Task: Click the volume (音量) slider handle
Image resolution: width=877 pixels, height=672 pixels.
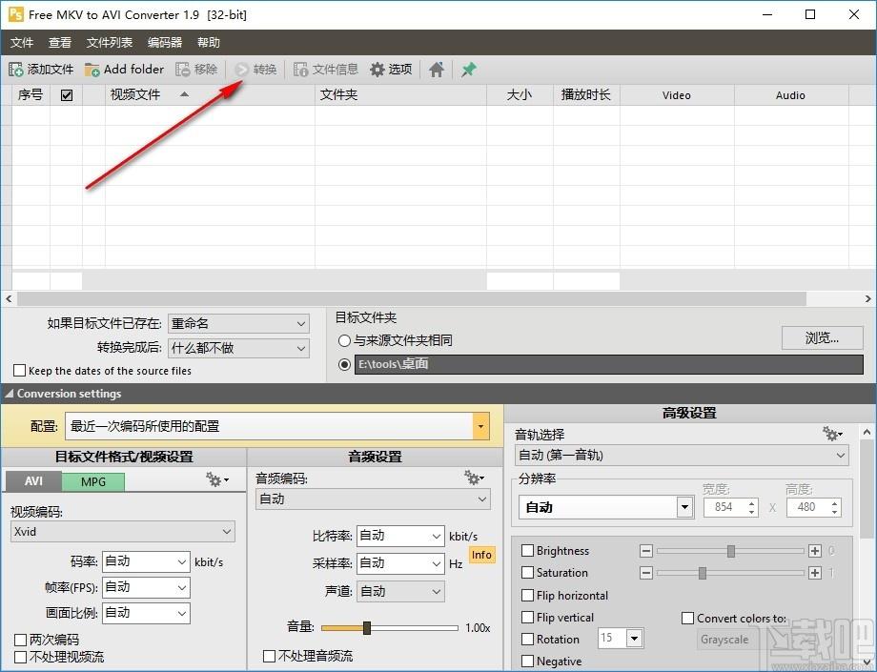Action: click(x=366, y=627)
